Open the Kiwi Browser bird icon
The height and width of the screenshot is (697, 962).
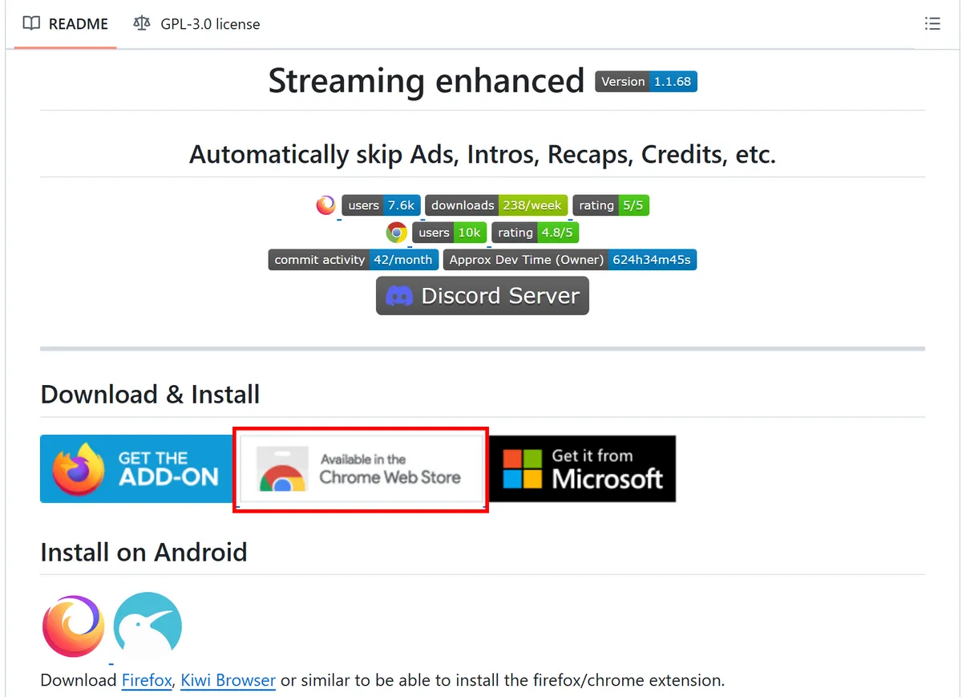click(148, 626)
